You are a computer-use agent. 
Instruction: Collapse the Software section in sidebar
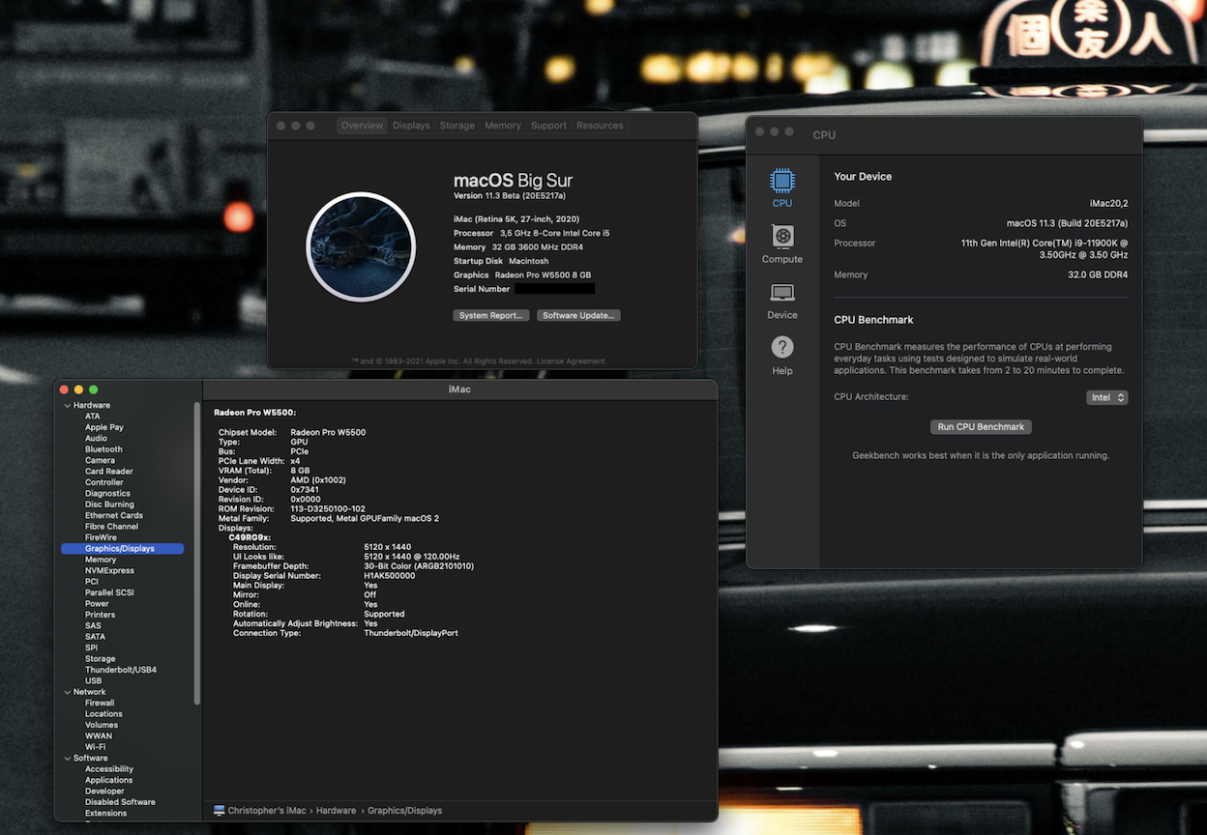click(68, 758)
